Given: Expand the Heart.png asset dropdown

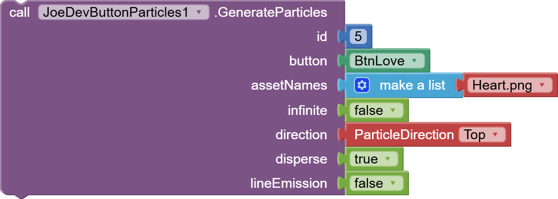Looking at the screenshot, I should click(x=509, y=85).
